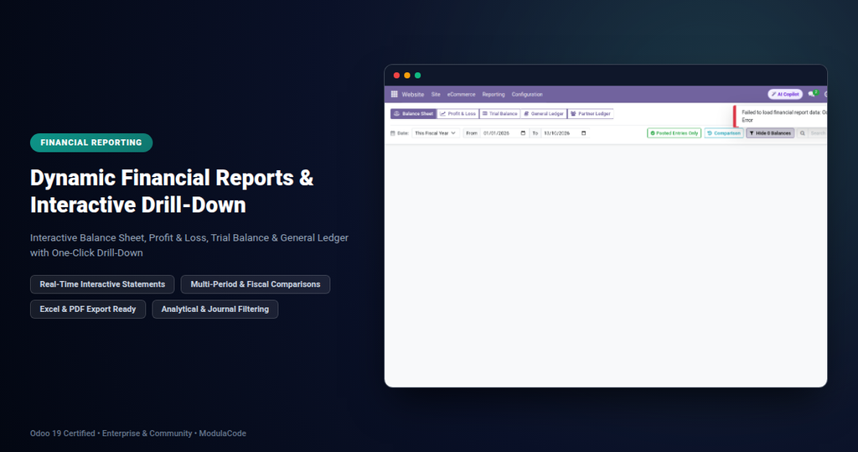Image resolution: width=858 pixels, height=452 pixels.
Task: Click the FINANCIAL REPORTING badge
Action: point(91,143)
